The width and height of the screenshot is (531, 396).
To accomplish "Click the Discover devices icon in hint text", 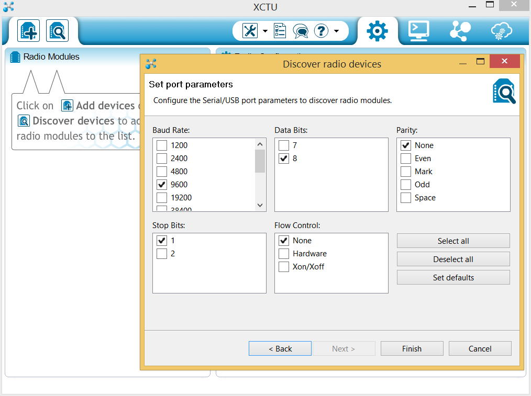I will 24,121.
